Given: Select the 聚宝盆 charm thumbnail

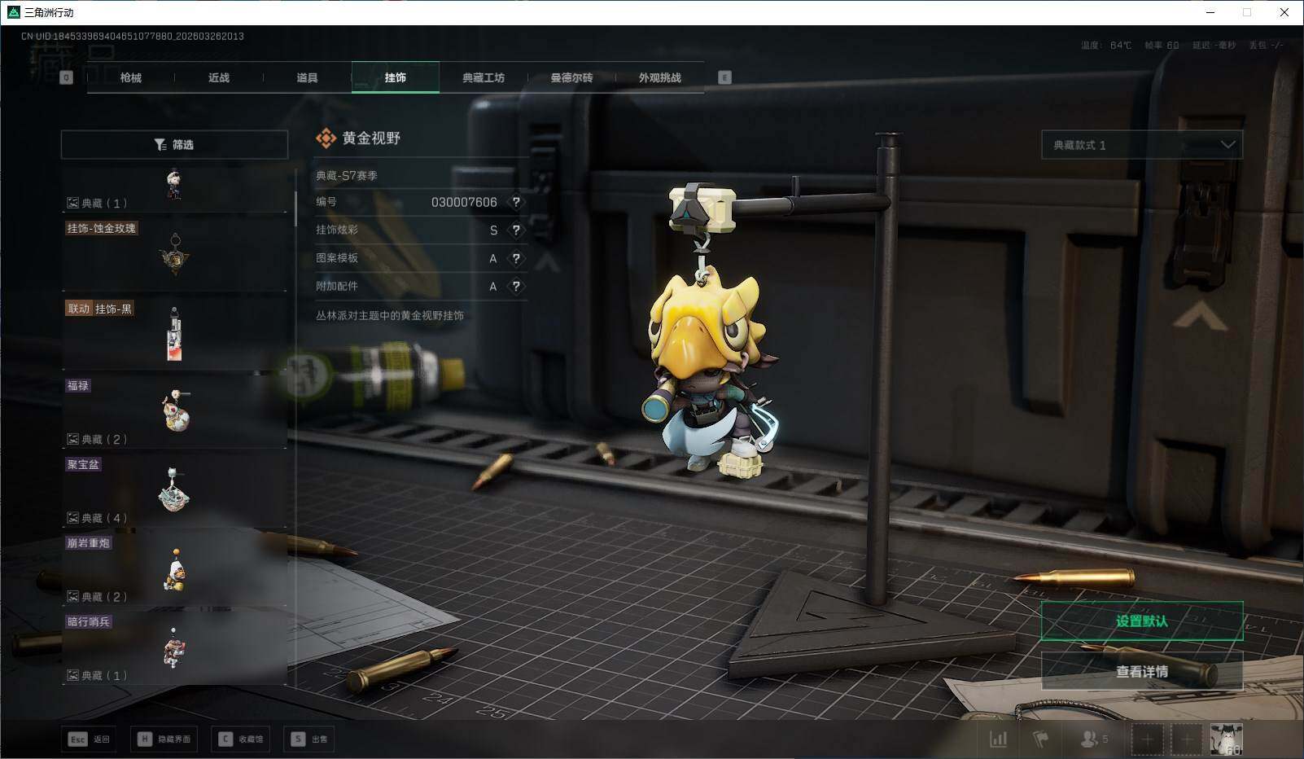Looking at the screenshot, I should [174, 490].
